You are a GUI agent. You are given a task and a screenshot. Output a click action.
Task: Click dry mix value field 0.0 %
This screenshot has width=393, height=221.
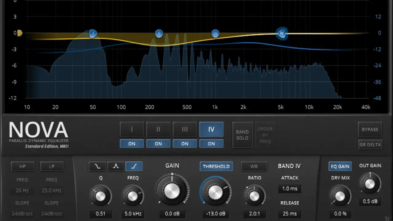(340, 214)
